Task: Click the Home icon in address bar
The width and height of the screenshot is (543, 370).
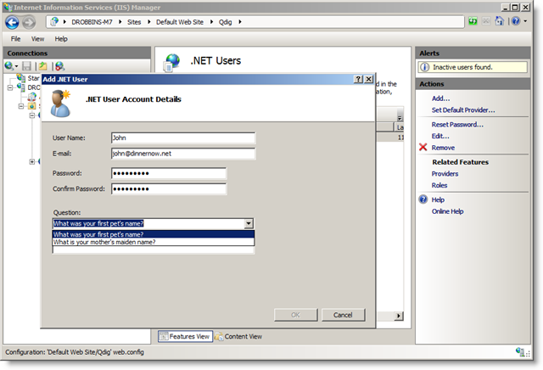Action: pos(500,21)
